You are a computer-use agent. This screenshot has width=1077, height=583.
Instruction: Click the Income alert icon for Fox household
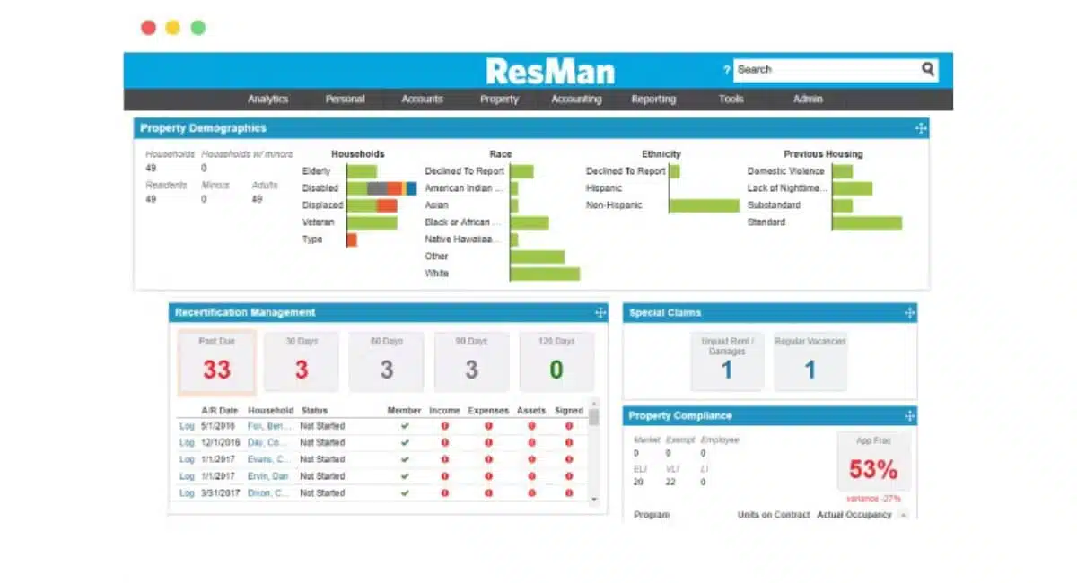[444, 426]
